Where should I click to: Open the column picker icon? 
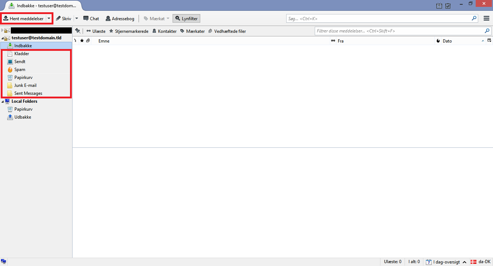point(489,40)
